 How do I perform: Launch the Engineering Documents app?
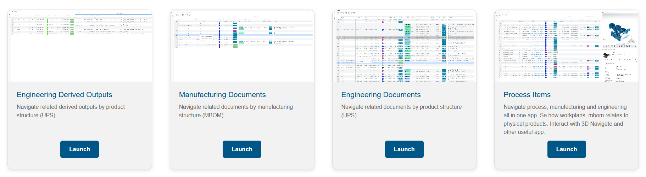[x=404, y=149]
